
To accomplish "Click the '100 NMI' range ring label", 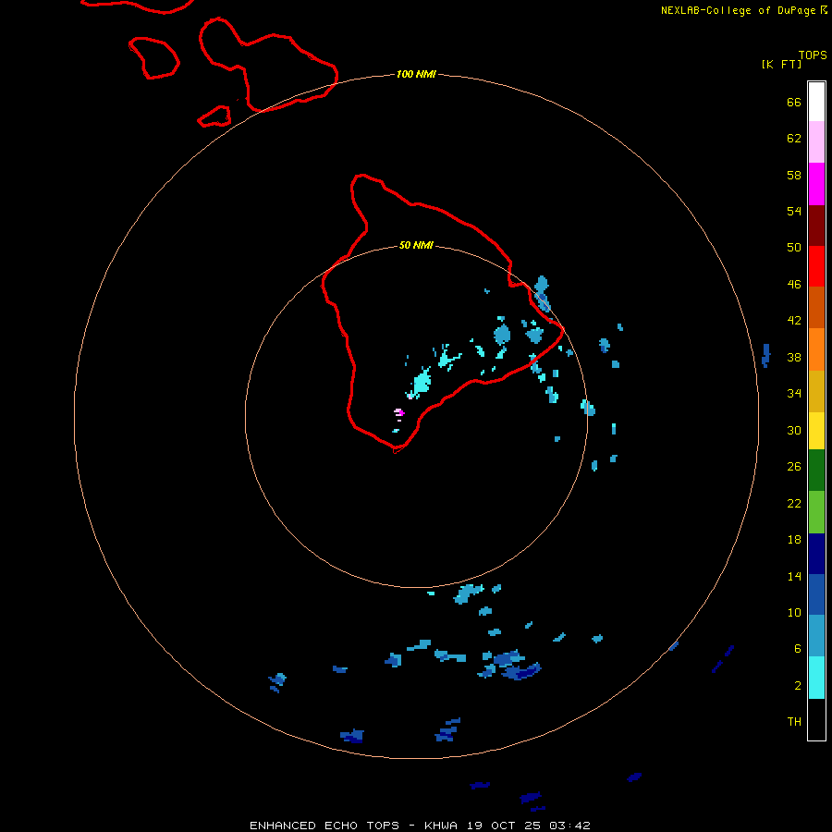I will click(x=416, y=74).
